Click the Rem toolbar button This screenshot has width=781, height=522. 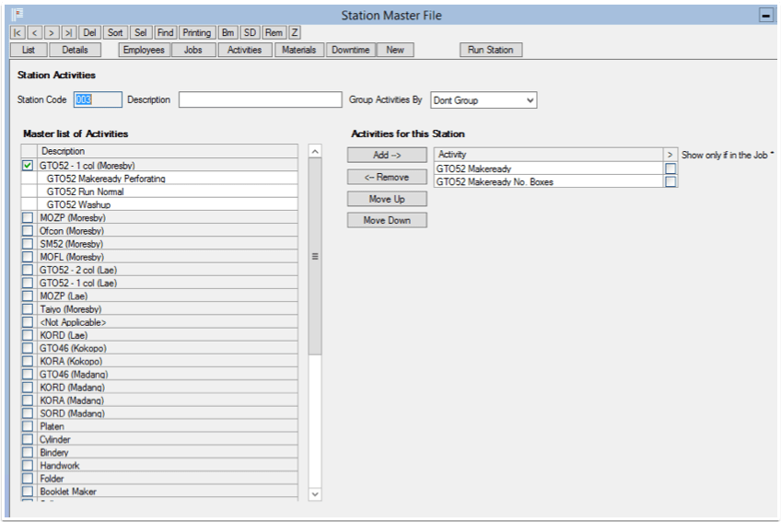[x=274, y=33]
